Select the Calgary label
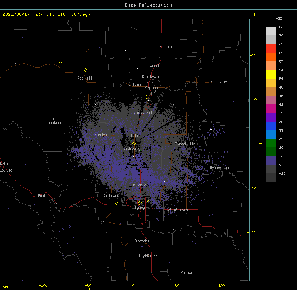The height and width of the screenshot is (290, 297). (x=138, y=208)
